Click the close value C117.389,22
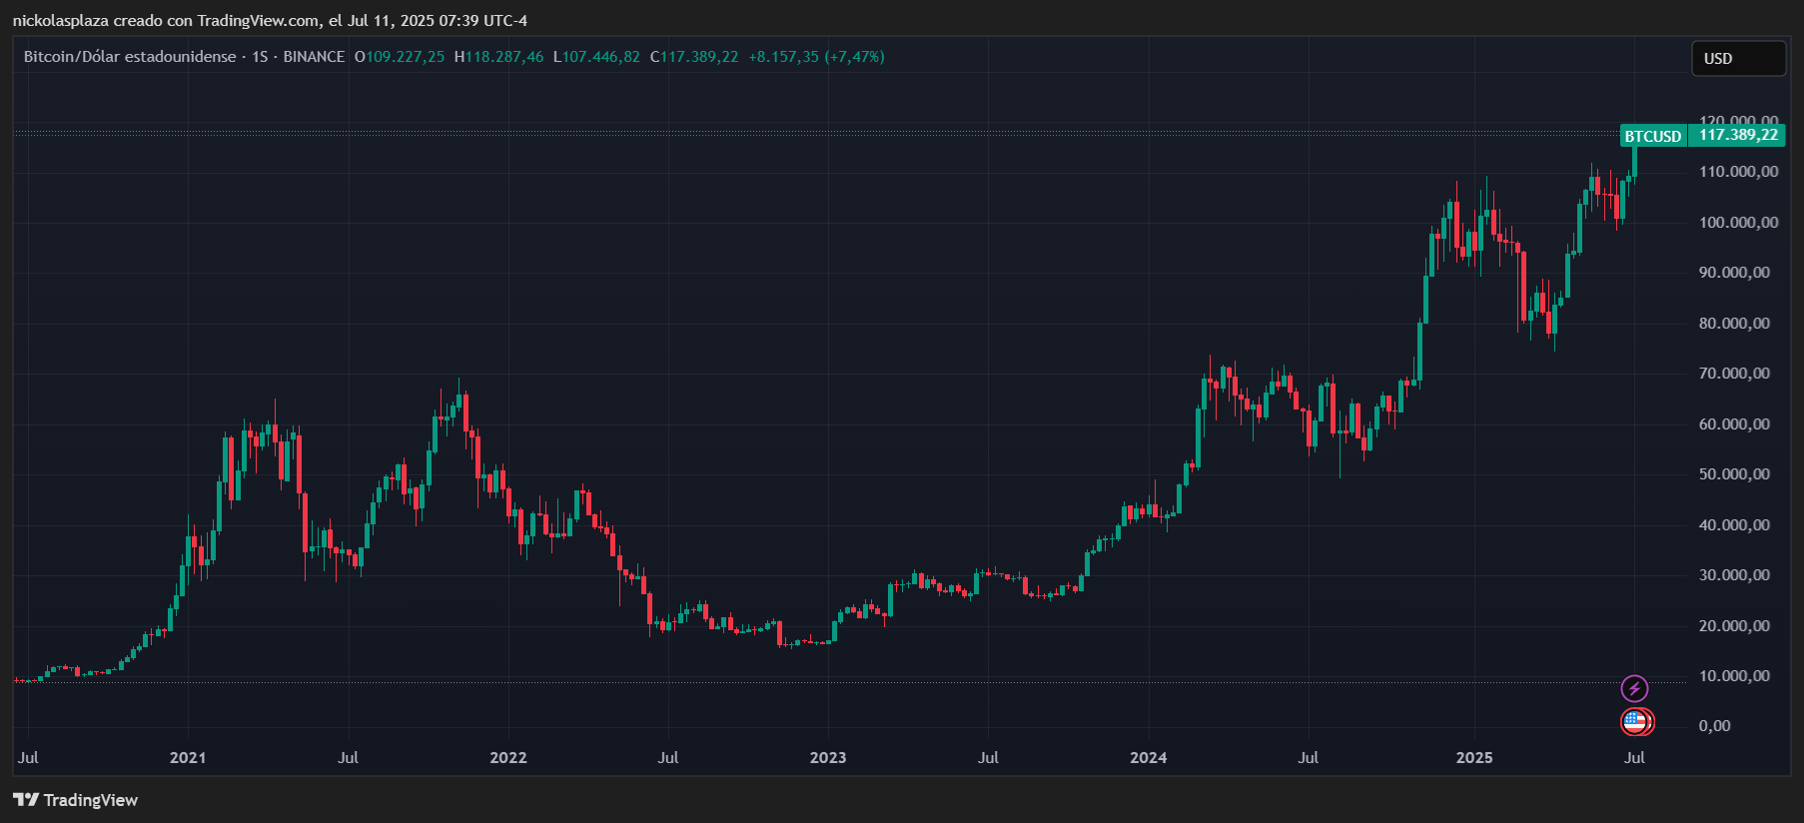This screenshot has height=823, width=1804. point(694,57)
